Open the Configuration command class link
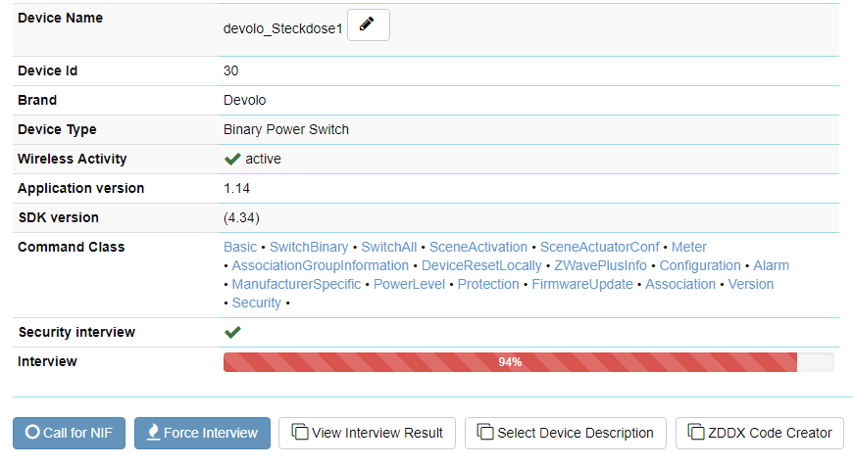 pyautogui.click(x=700, y=265)
